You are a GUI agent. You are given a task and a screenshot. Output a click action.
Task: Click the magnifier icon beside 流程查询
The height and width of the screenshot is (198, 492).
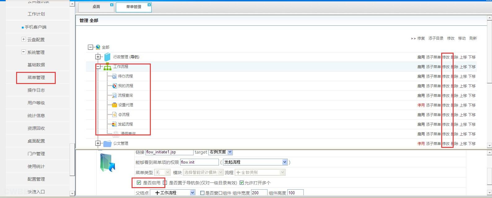click(x=114, y=95)
